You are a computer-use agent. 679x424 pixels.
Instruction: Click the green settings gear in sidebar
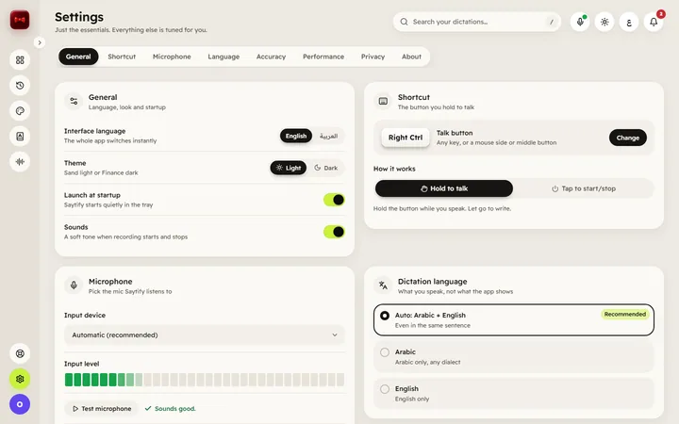20,379
